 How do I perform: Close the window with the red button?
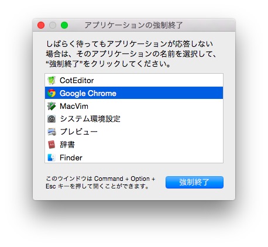[x=41, y=25]
